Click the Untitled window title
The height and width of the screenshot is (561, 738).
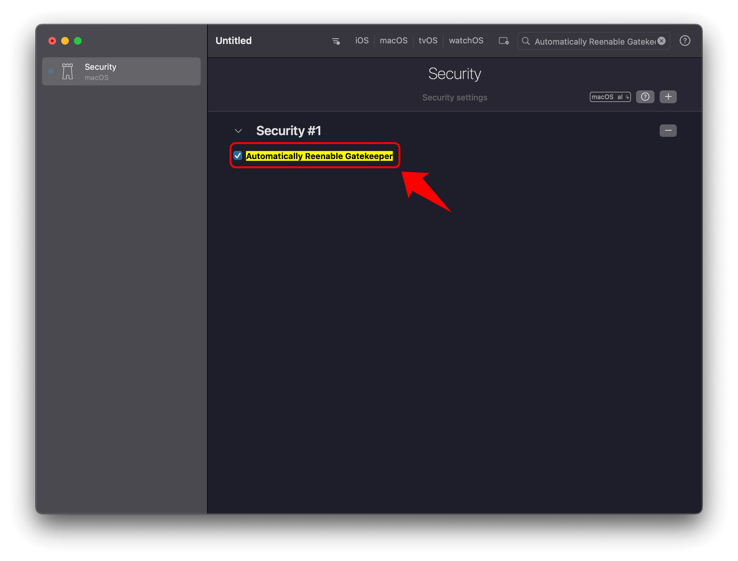click(234, 41)
